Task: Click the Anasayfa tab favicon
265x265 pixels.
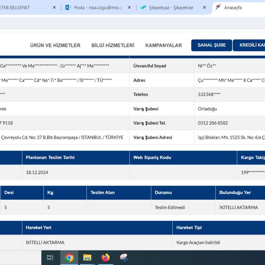Action: coord(218,8)
